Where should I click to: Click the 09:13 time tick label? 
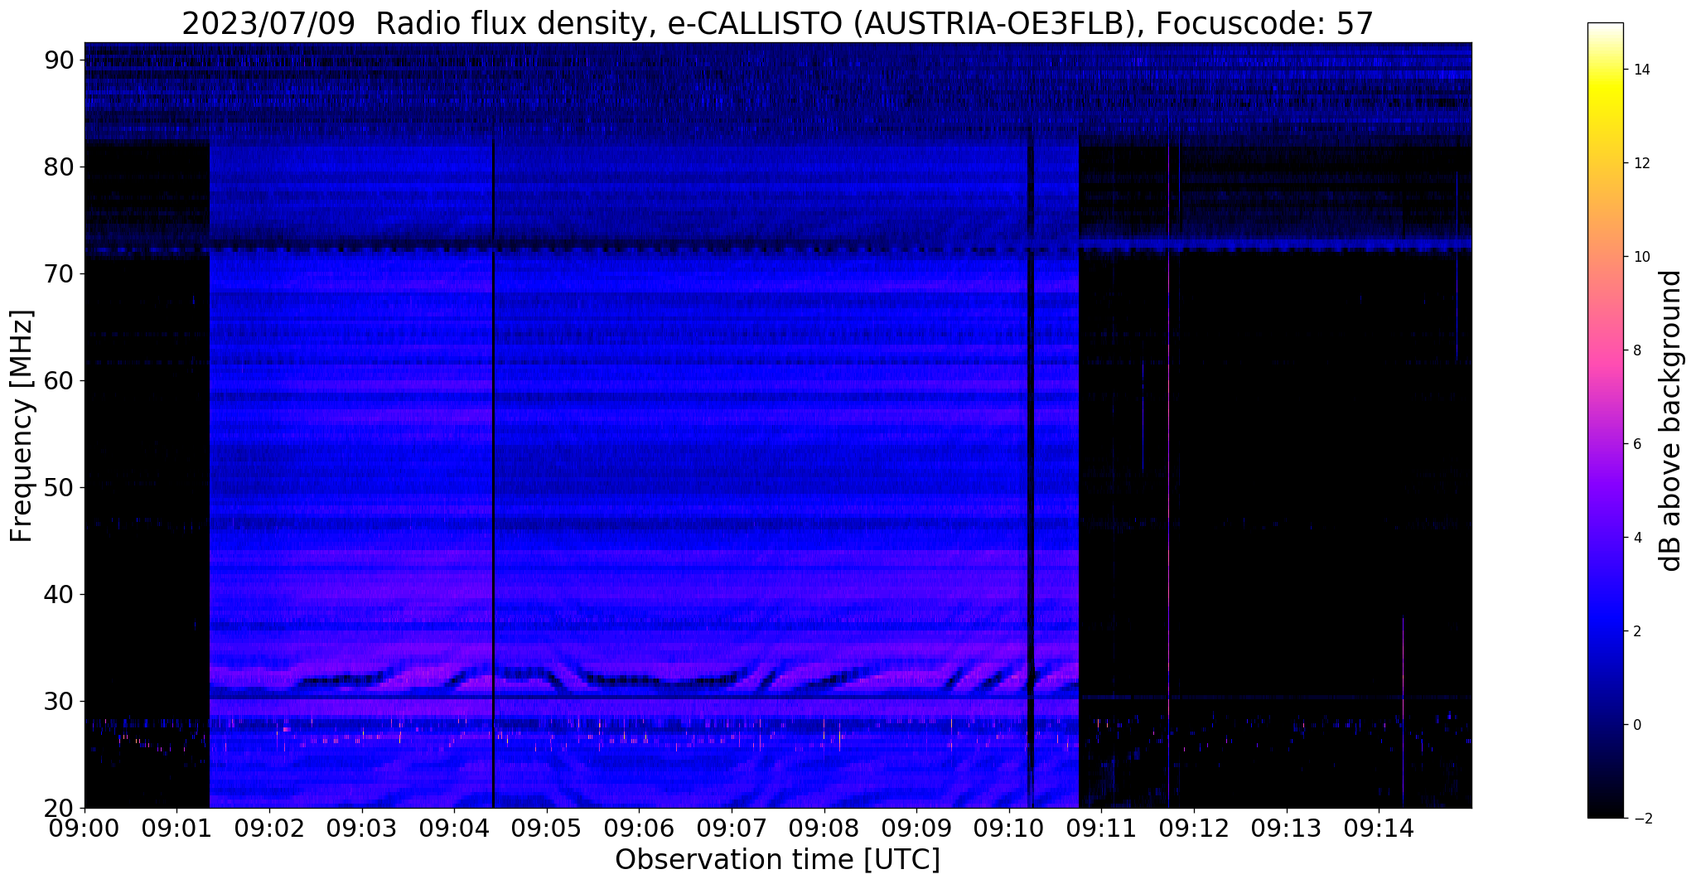click(x=1287, y=828)
